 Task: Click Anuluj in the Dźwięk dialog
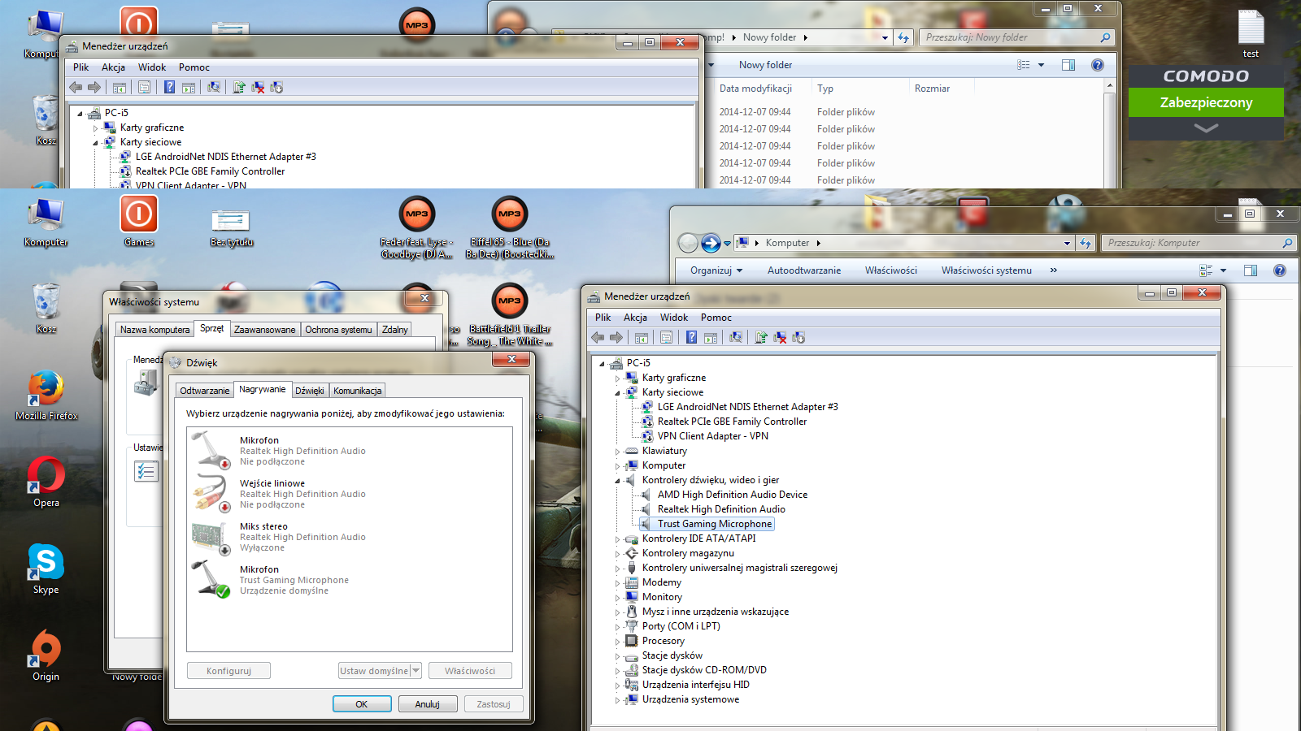428,704
